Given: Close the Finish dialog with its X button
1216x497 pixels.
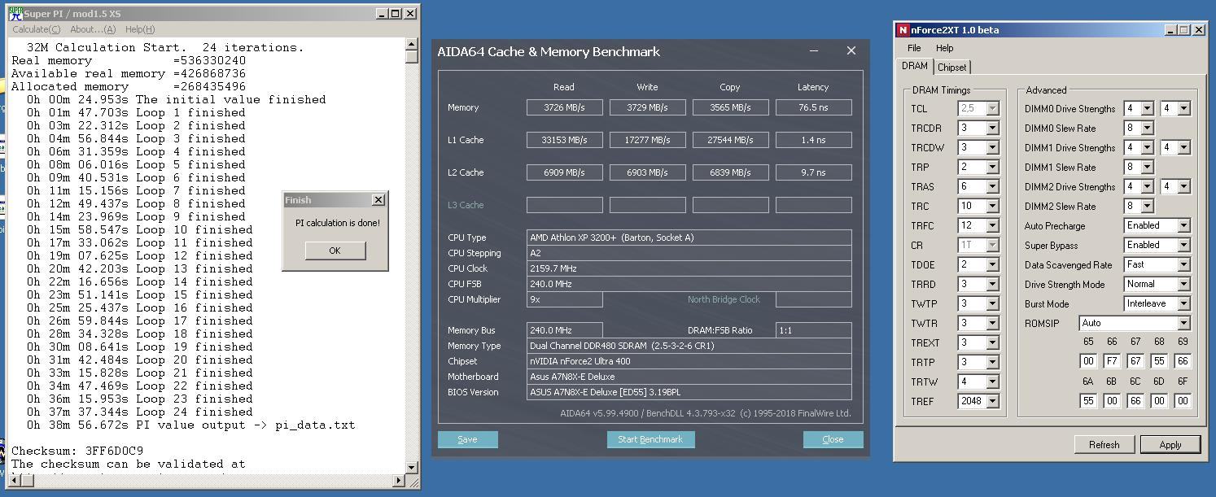Looking at the screenshot, I should pos(378,200).
